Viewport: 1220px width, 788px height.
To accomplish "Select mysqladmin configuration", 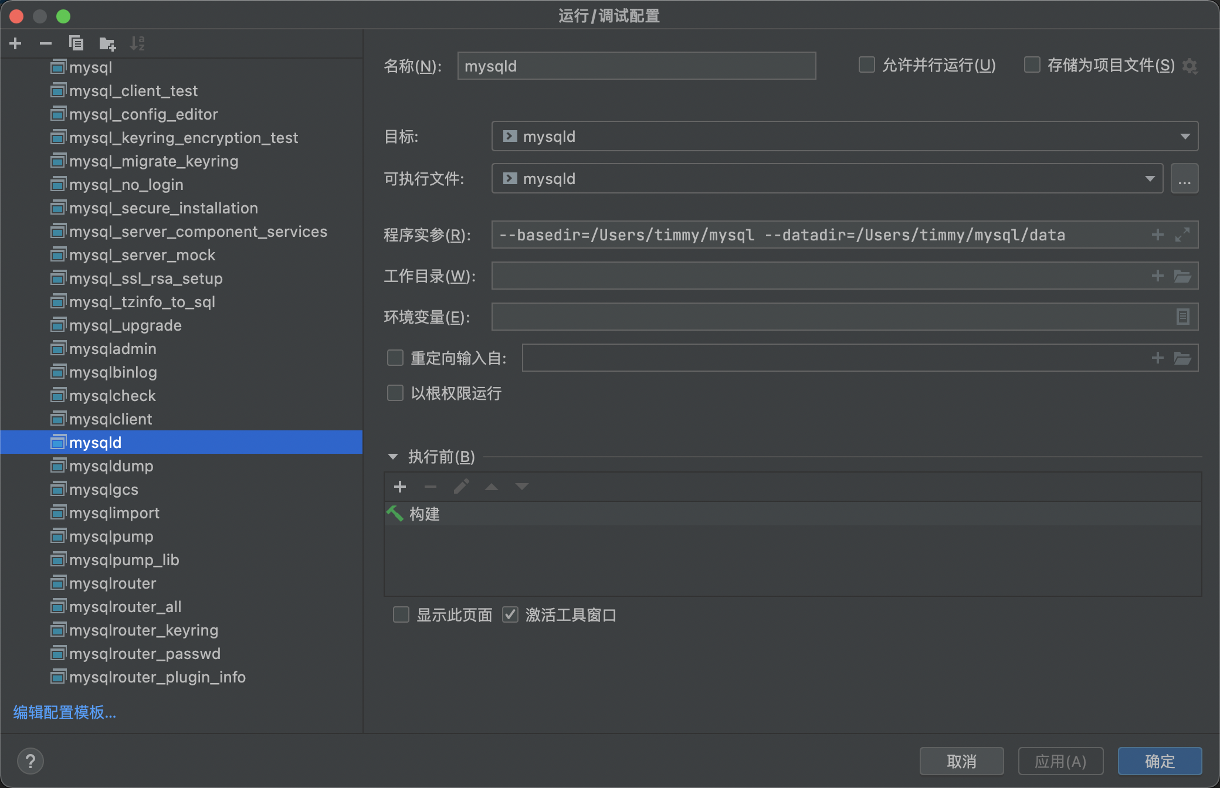I will (182, 349).
